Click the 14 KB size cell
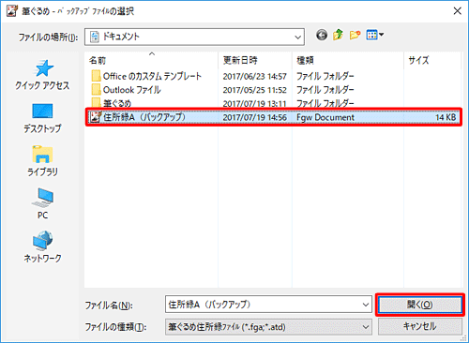The image size is (469, 343). [446, 117]
